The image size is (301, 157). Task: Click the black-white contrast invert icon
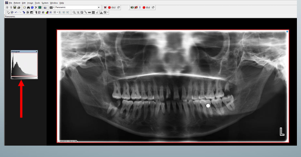click(x=31, y=13)
